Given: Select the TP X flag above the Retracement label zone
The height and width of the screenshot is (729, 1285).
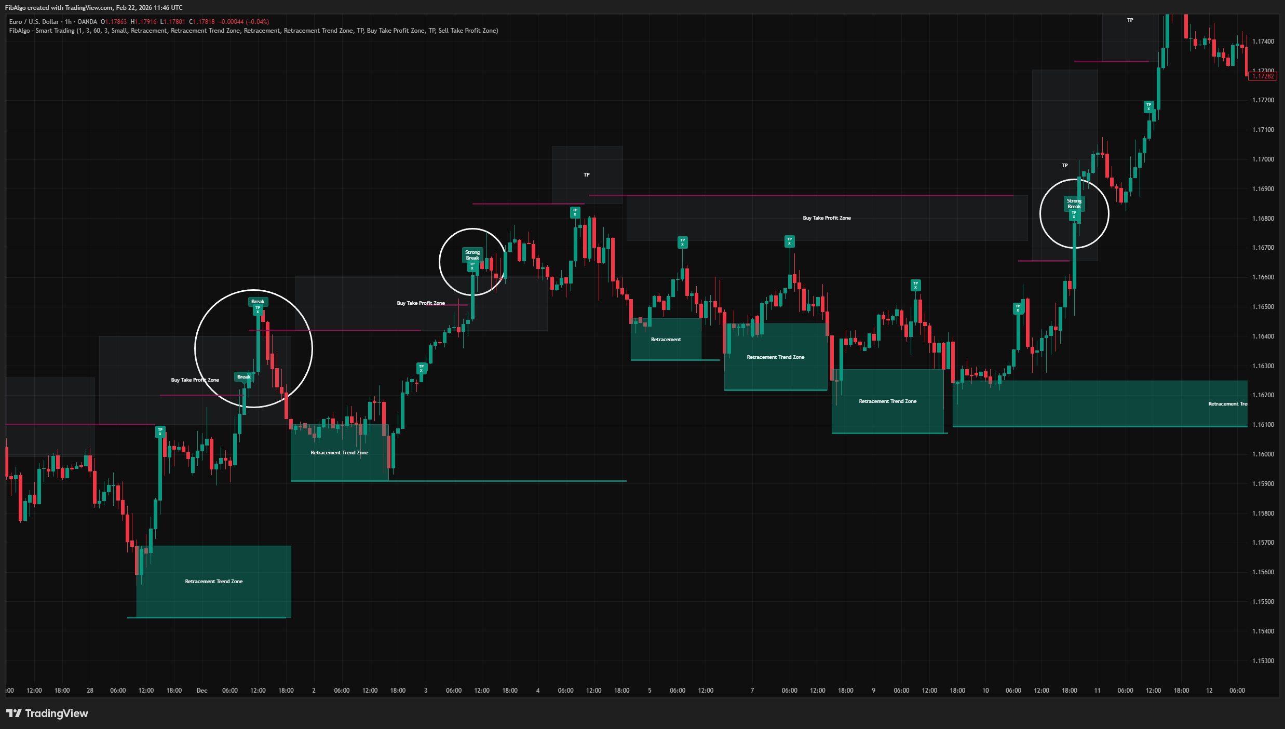Looking at the screenshot, I should click(x=682, y=242).
